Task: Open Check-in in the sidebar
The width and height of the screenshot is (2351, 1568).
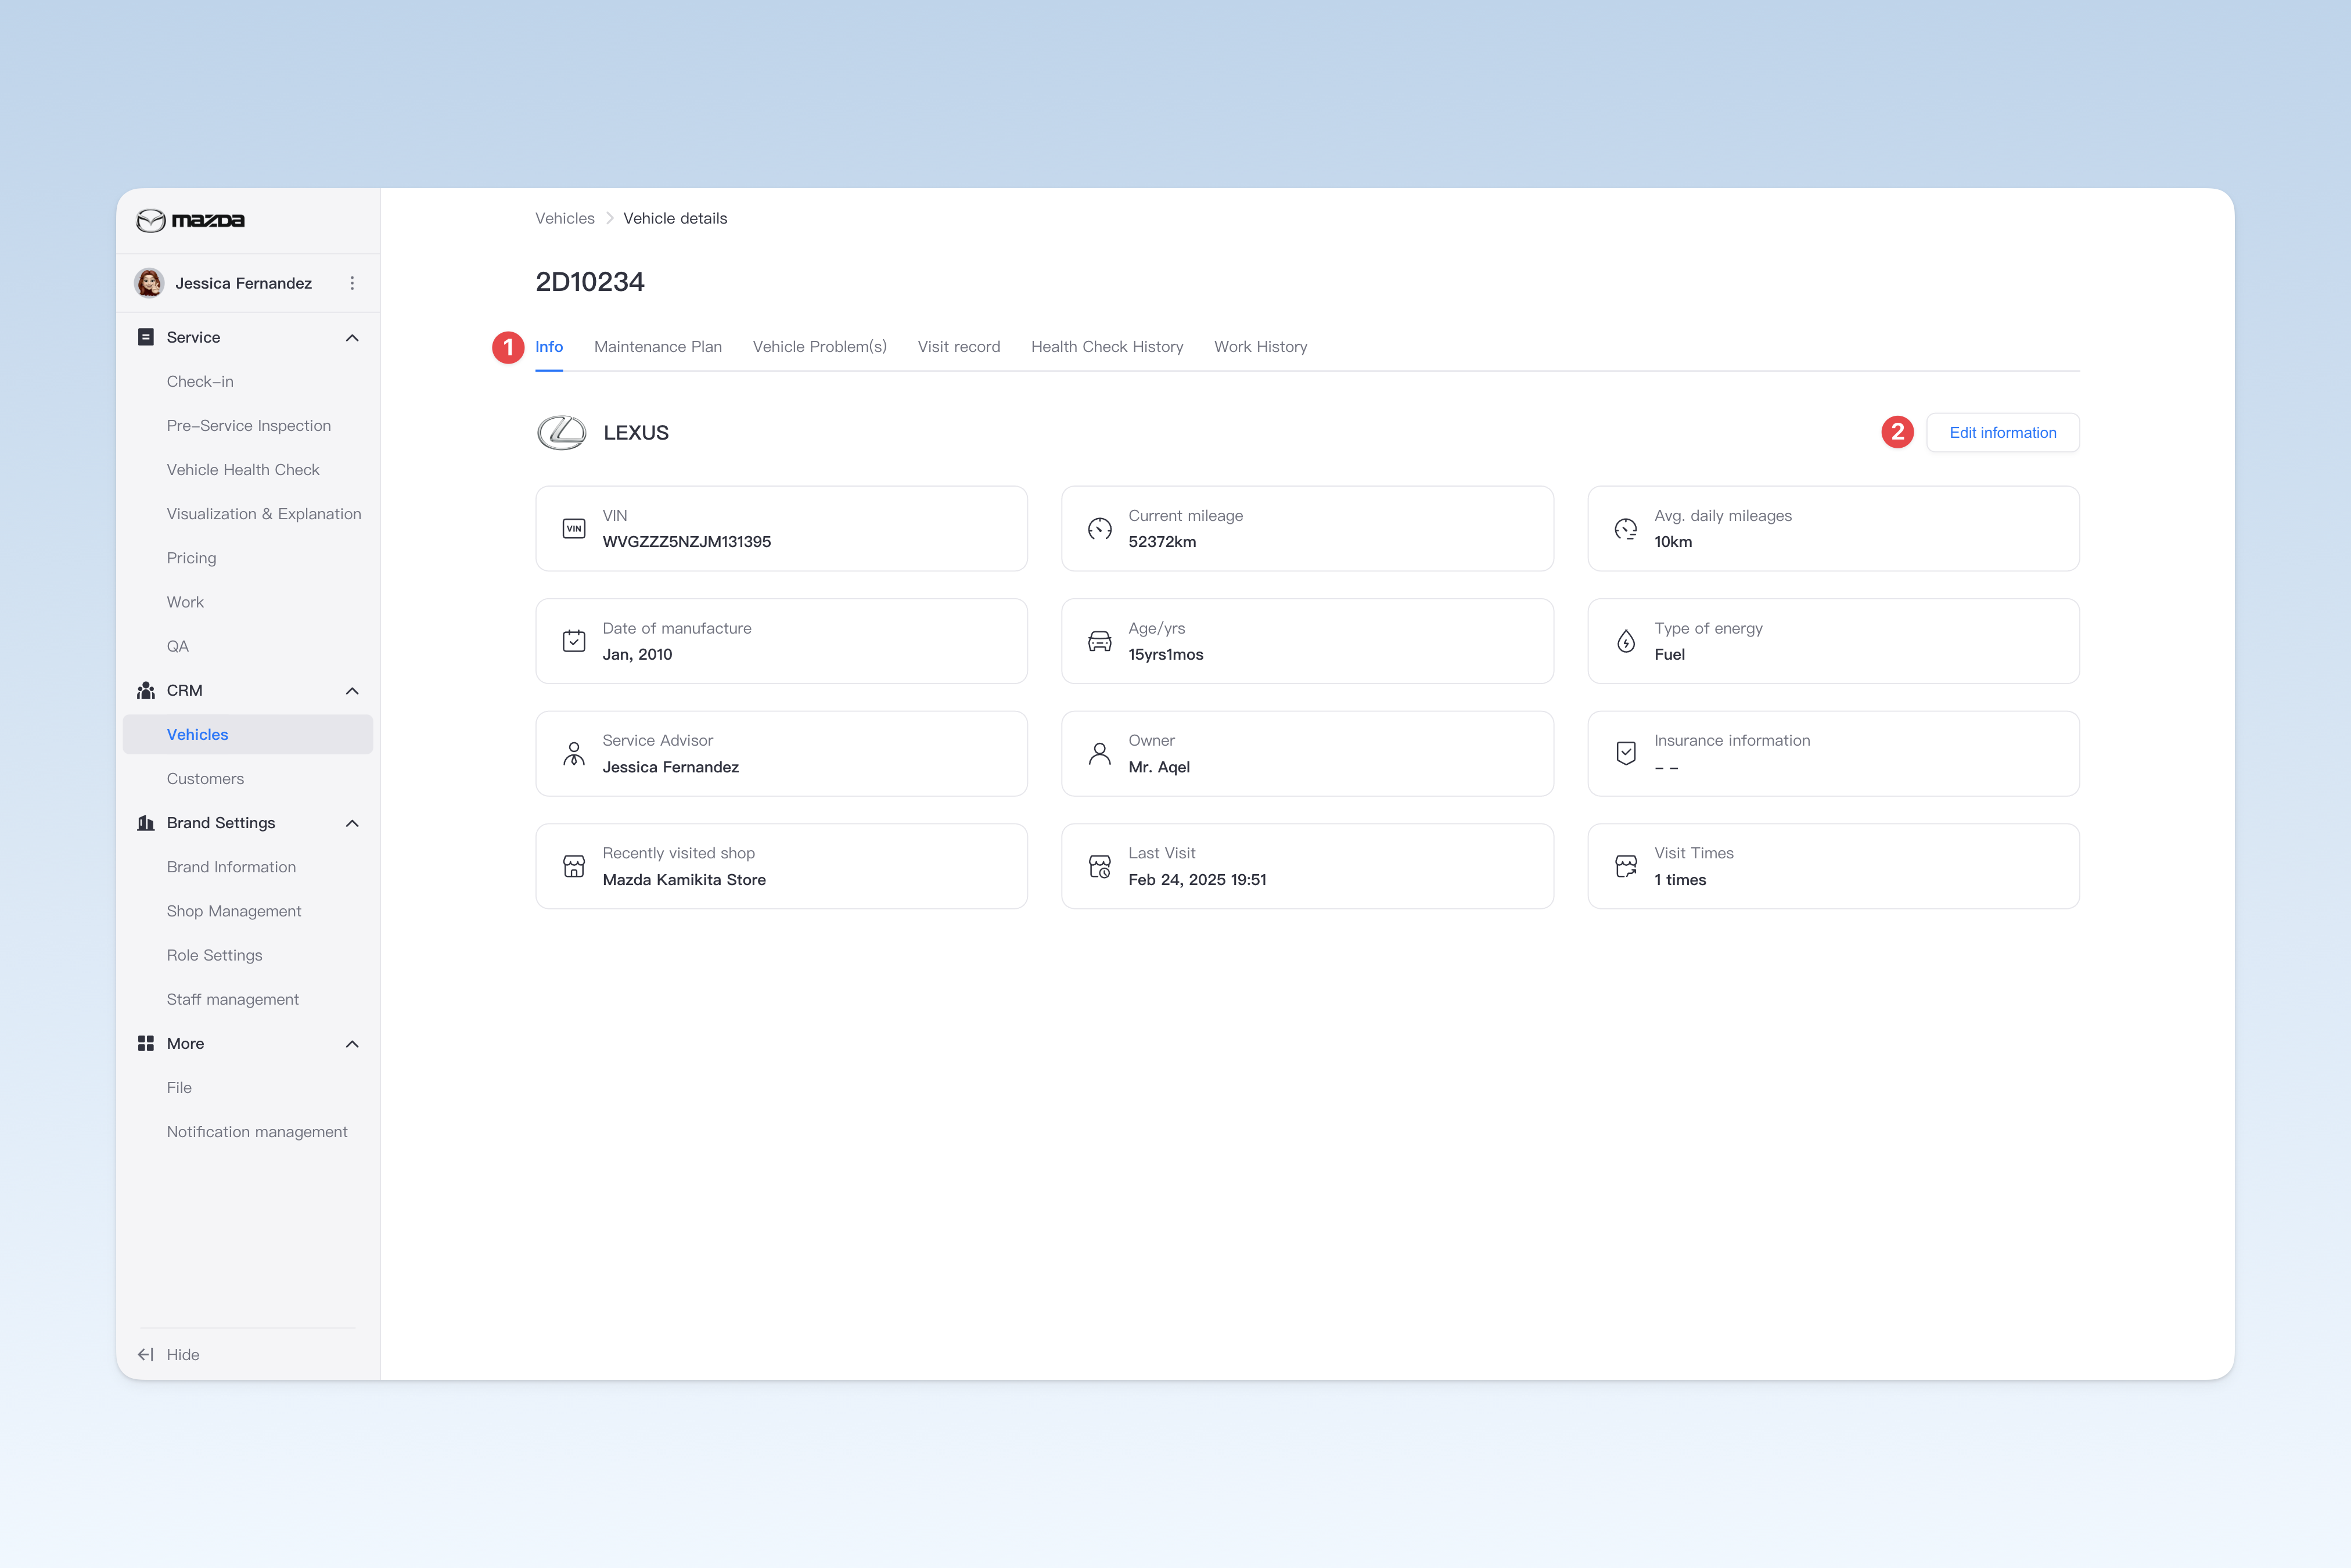Action: 200,381
